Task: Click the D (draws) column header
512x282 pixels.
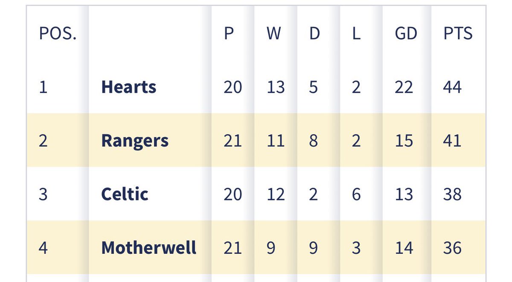Action: 314,34
